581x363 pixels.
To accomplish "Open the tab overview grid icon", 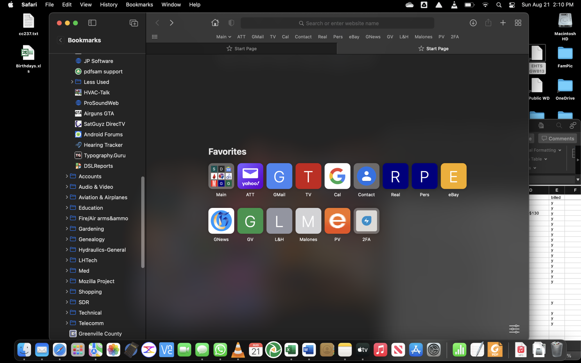I will [518, 23].
